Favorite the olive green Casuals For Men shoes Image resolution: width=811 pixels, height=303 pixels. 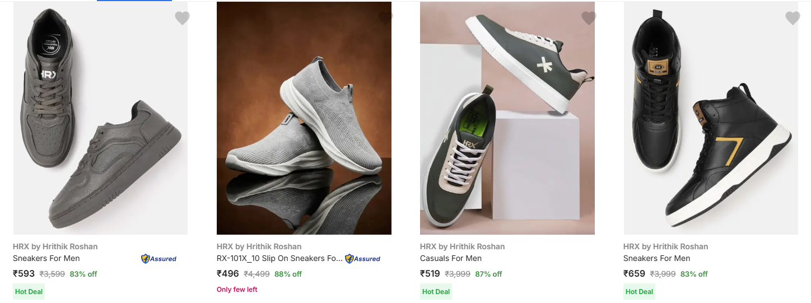[589, 18]
